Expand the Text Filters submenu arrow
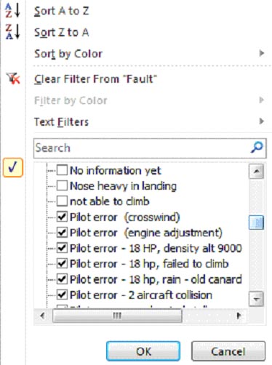 coord(261,121)
